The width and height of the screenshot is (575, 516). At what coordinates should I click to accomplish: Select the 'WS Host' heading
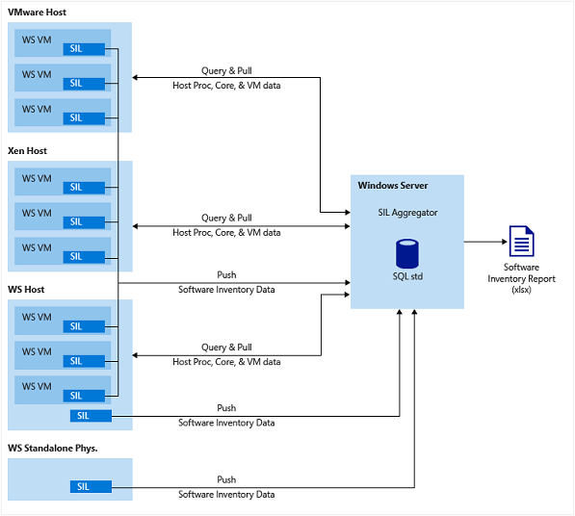pyautogui.click(x=26, y=289)
